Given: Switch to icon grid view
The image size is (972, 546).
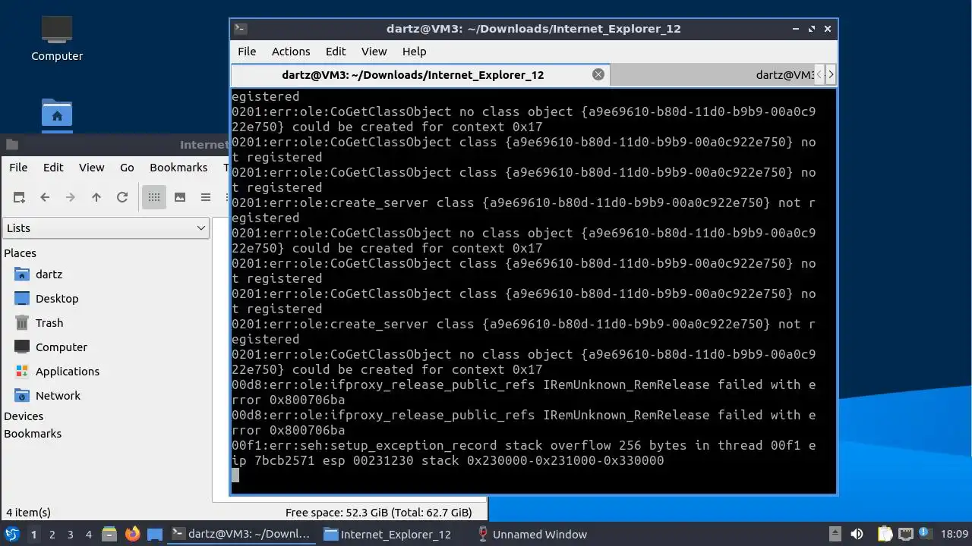Looking at the screenshot, I should click(x=154, y=197).
